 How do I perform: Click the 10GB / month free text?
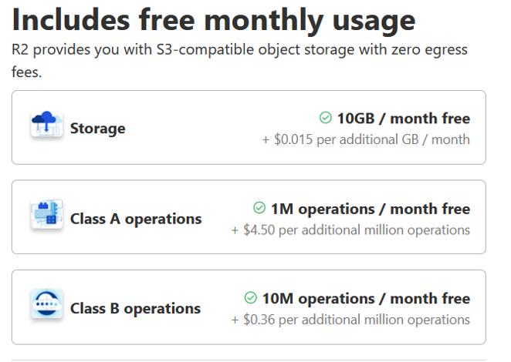403,119
